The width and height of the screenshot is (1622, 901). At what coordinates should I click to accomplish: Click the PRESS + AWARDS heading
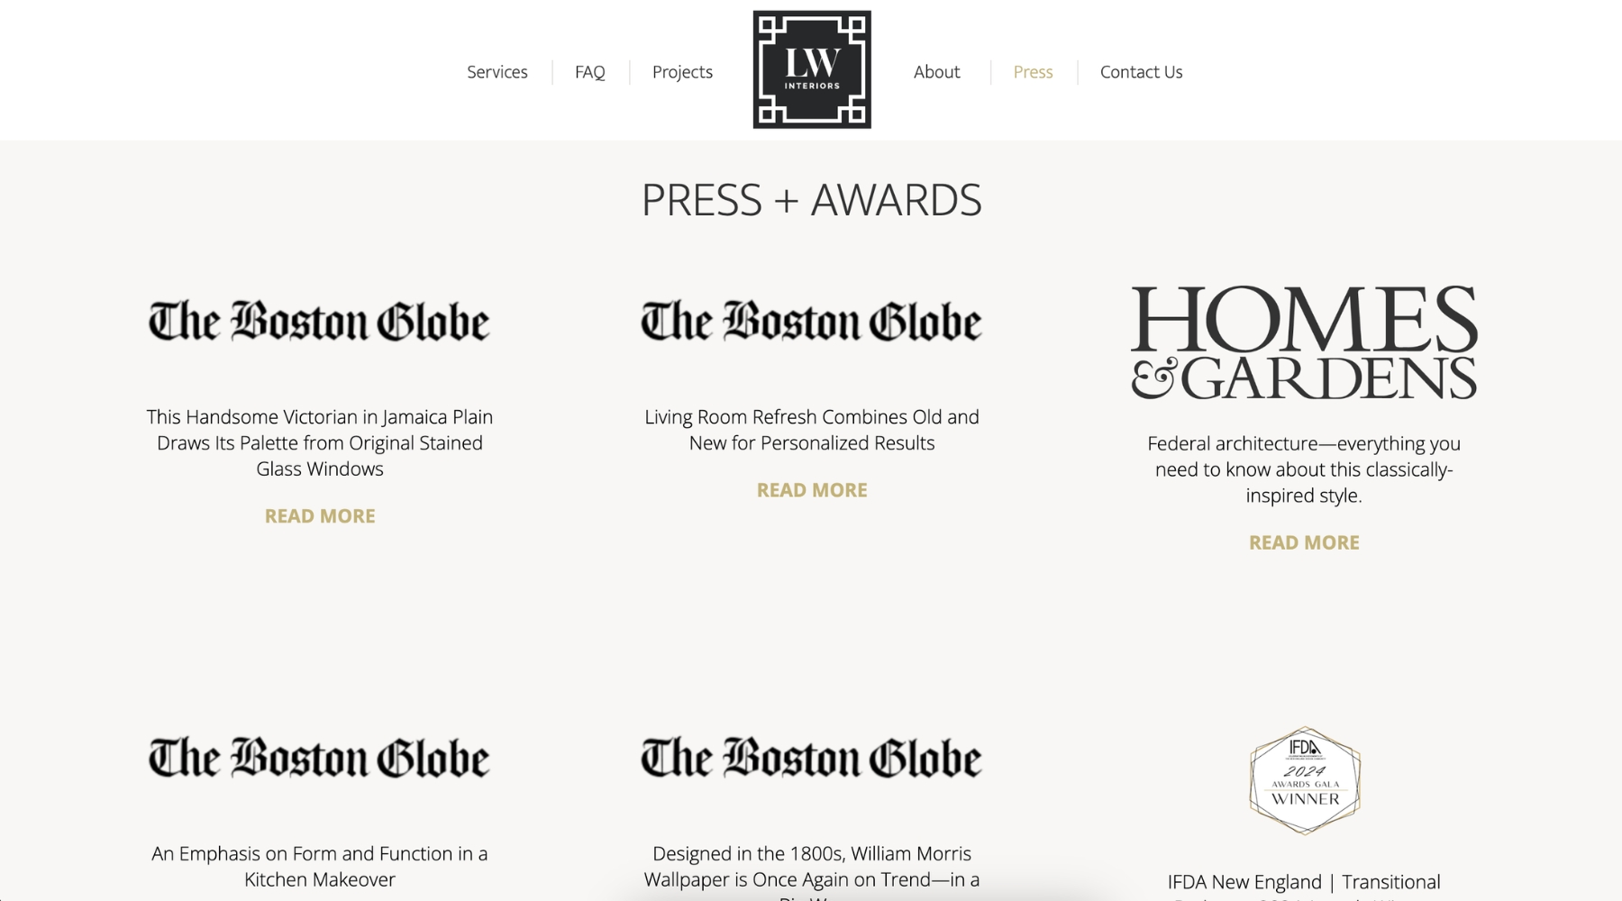(x=812, y=200)
